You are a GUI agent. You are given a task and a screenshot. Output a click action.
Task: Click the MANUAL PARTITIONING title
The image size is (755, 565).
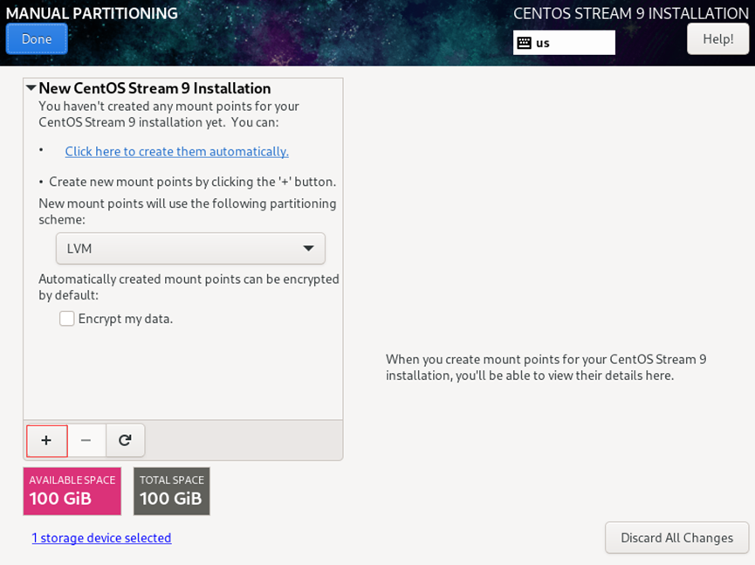tap(92, 13)
